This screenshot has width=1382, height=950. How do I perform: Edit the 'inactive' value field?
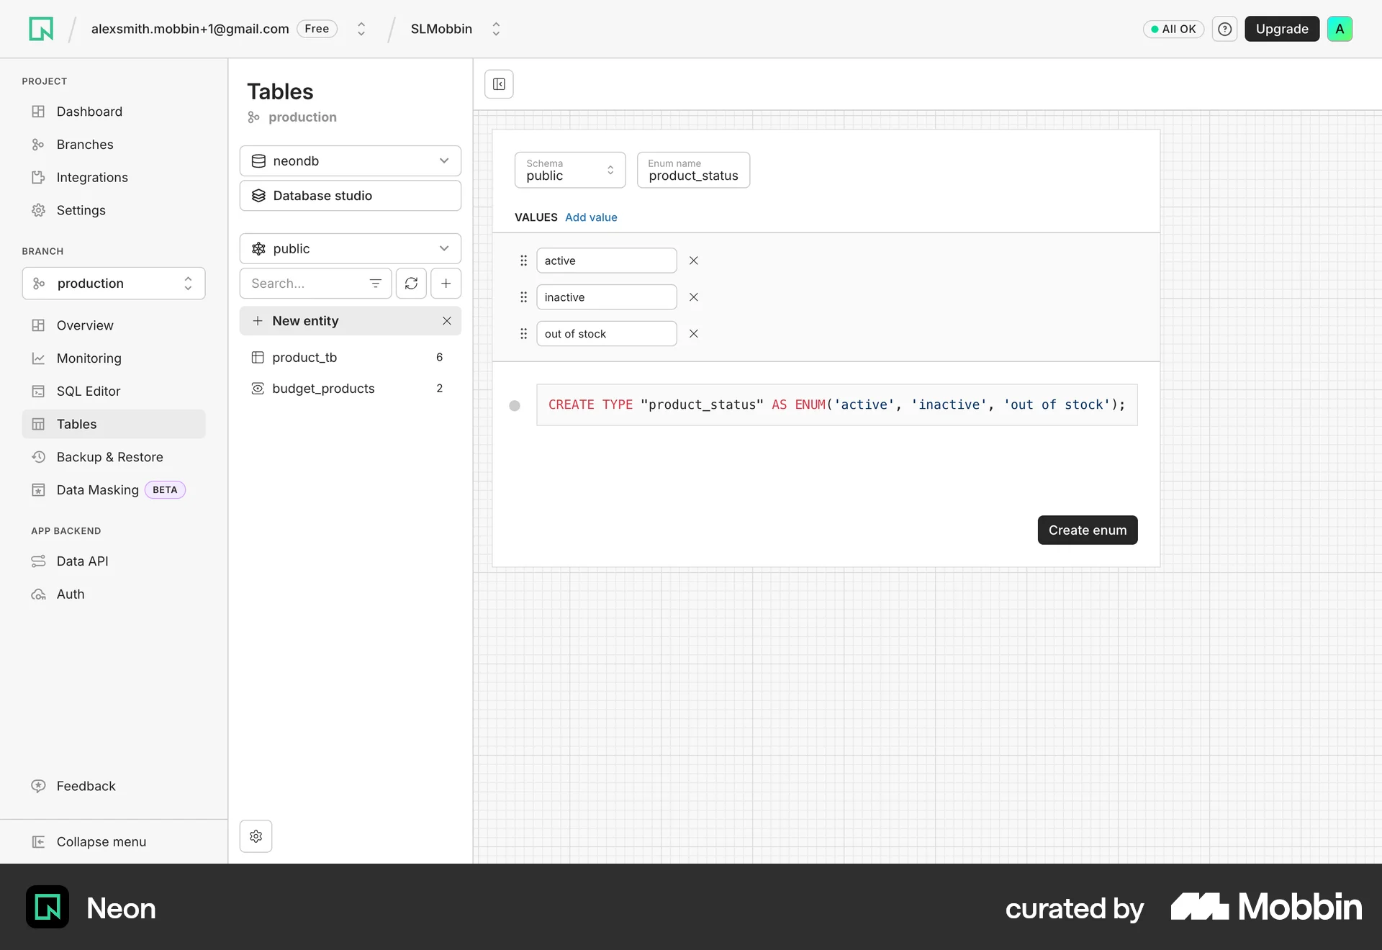pyautogui.click(x=607, y=297)
